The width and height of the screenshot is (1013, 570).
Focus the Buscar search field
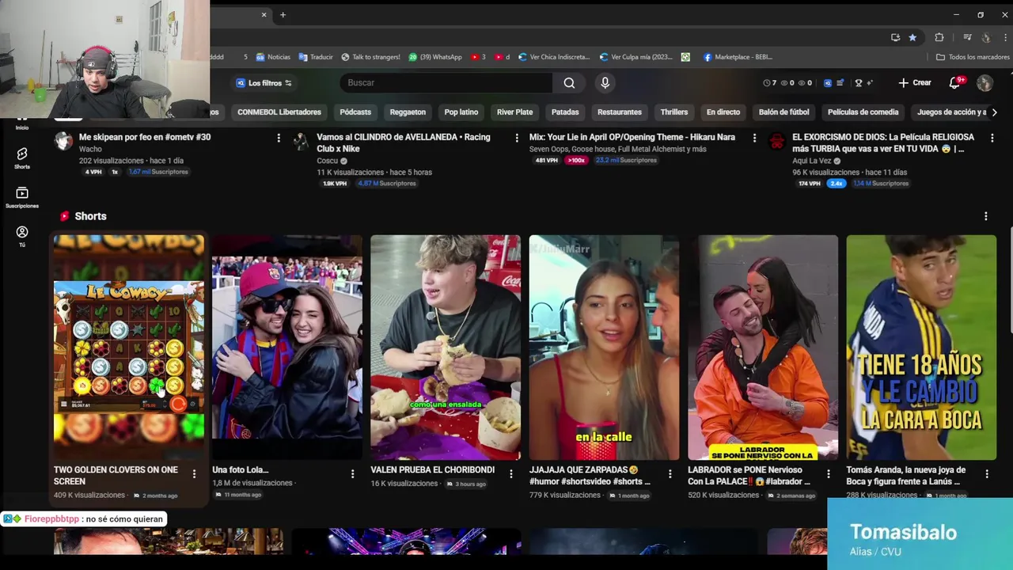pyautogui.click(x=446, y=82)
